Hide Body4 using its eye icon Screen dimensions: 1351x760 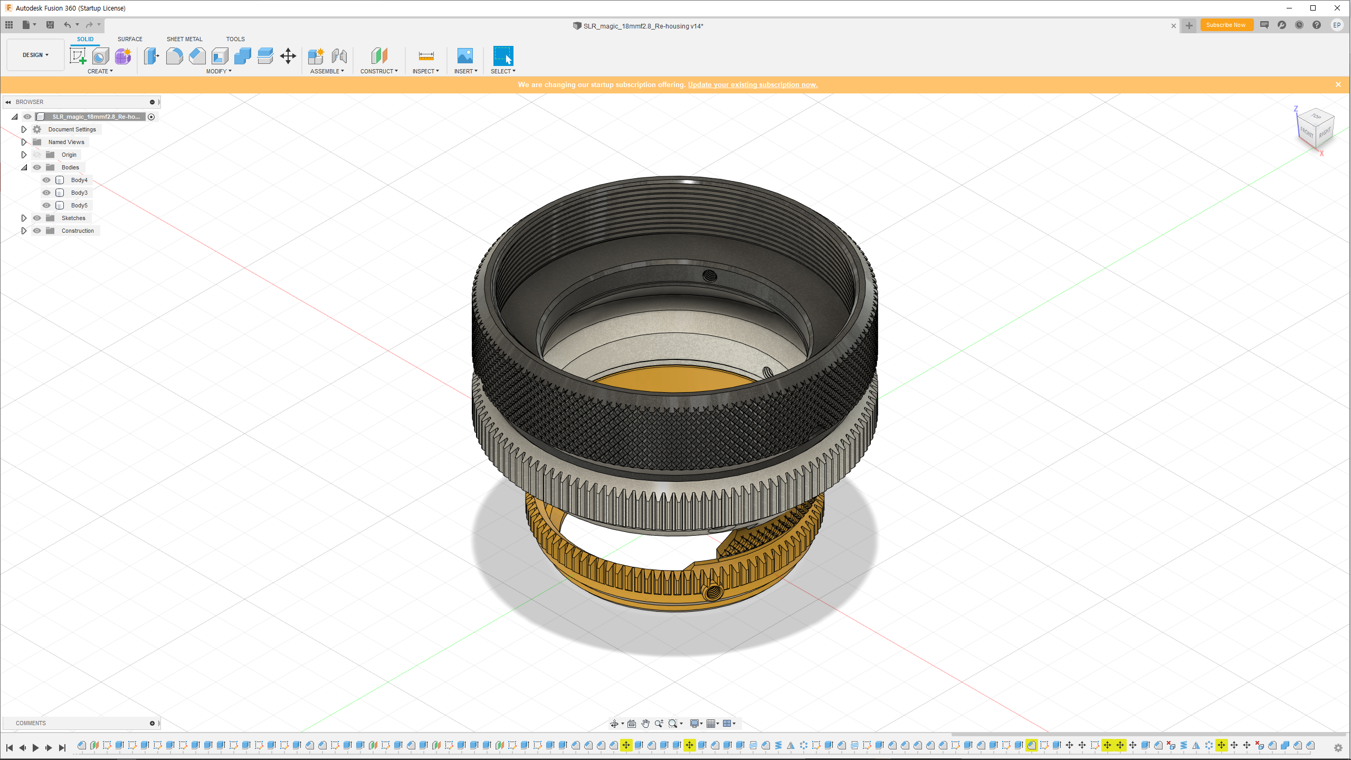click(46, 180)
